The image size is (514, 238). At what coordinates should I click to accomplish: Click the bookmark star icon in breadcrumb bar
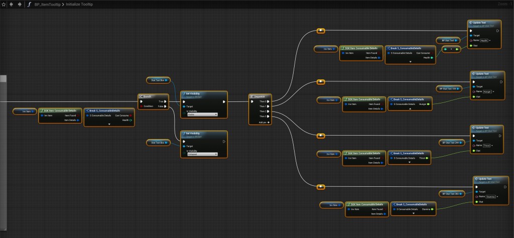(4, 4)
